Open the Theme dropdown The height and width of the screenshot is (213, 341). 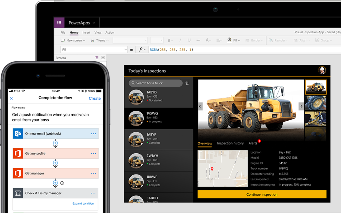coord(101,40)
